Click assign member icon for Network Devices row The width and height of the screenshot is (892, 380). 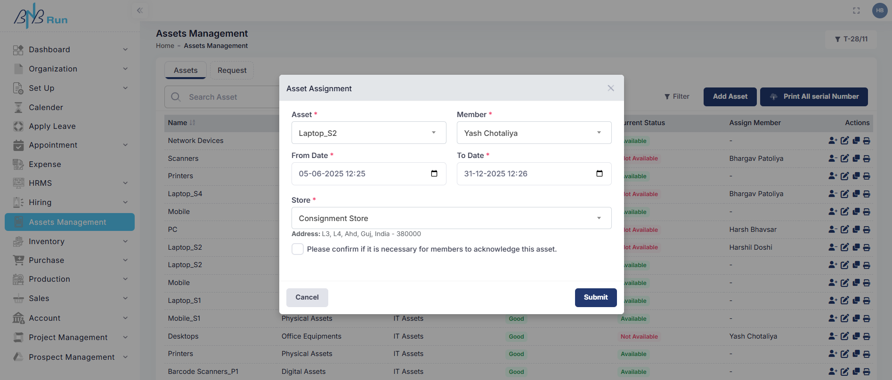(x=833, y=141)
